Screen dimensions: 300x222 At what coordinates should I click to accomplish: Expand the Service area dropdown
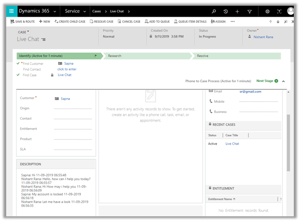[85, 11]
